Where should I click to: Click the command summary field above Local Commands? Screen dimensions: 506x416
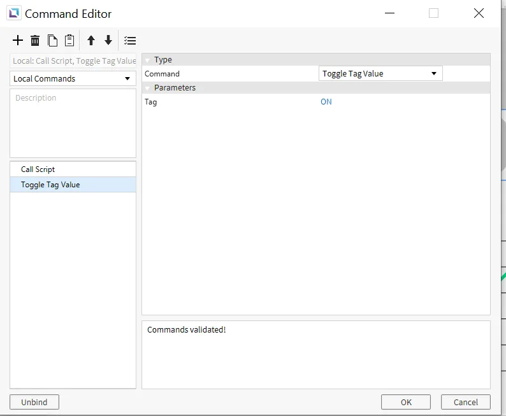pos(73,61)
